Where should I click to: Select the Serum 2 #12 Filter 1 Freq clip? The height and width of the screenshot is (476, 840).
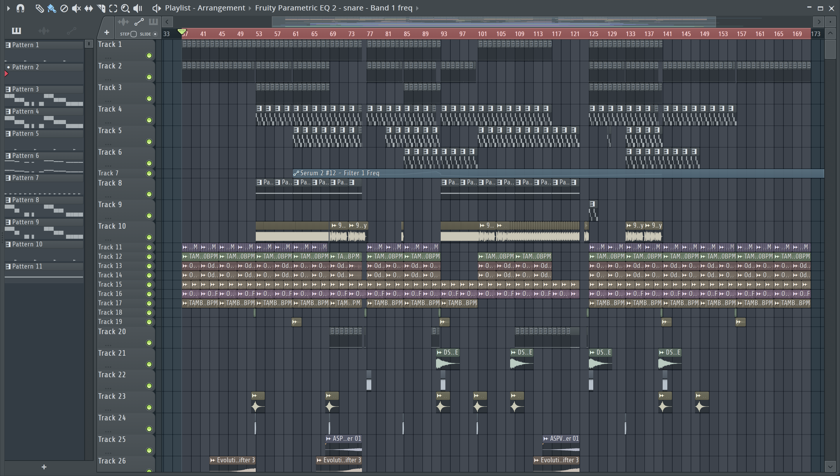click(558, 173)
